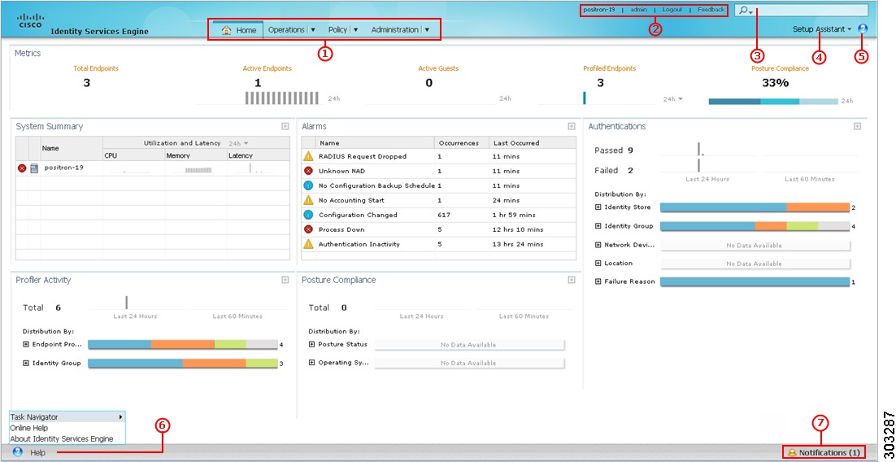Click the admin user link
896x462 pixels.
coord(638,10)
